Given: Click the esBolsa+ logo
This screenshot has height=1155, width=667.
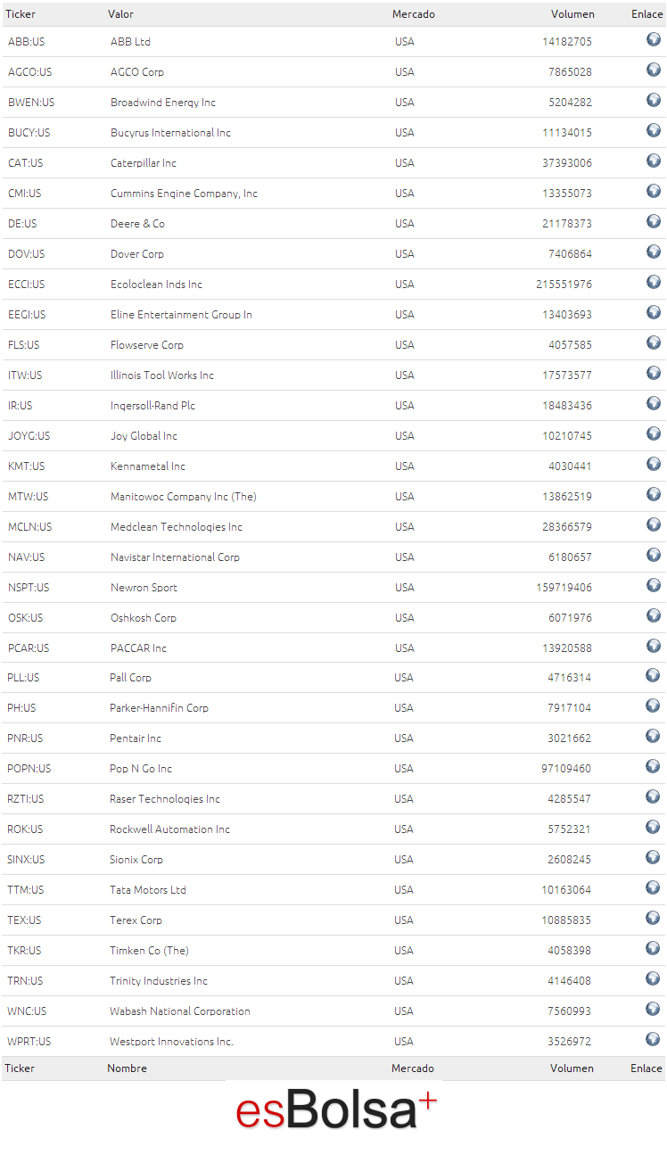Looking at the screenshot, I should coord(336,1110).
